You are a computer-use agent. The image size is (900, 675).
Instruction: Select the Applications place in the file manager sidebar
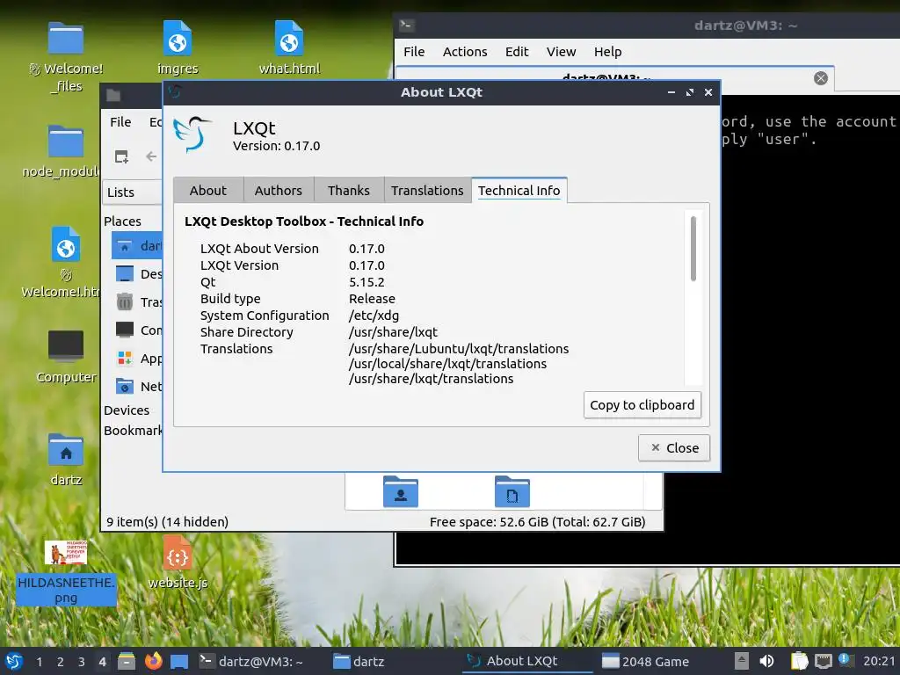point(138,359)
